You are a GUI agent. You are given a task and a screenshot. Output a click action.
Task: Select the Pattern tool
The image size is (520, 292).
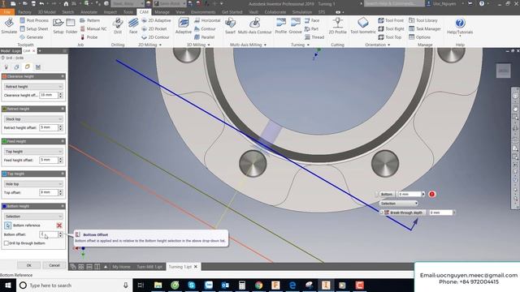coord(89,20)
